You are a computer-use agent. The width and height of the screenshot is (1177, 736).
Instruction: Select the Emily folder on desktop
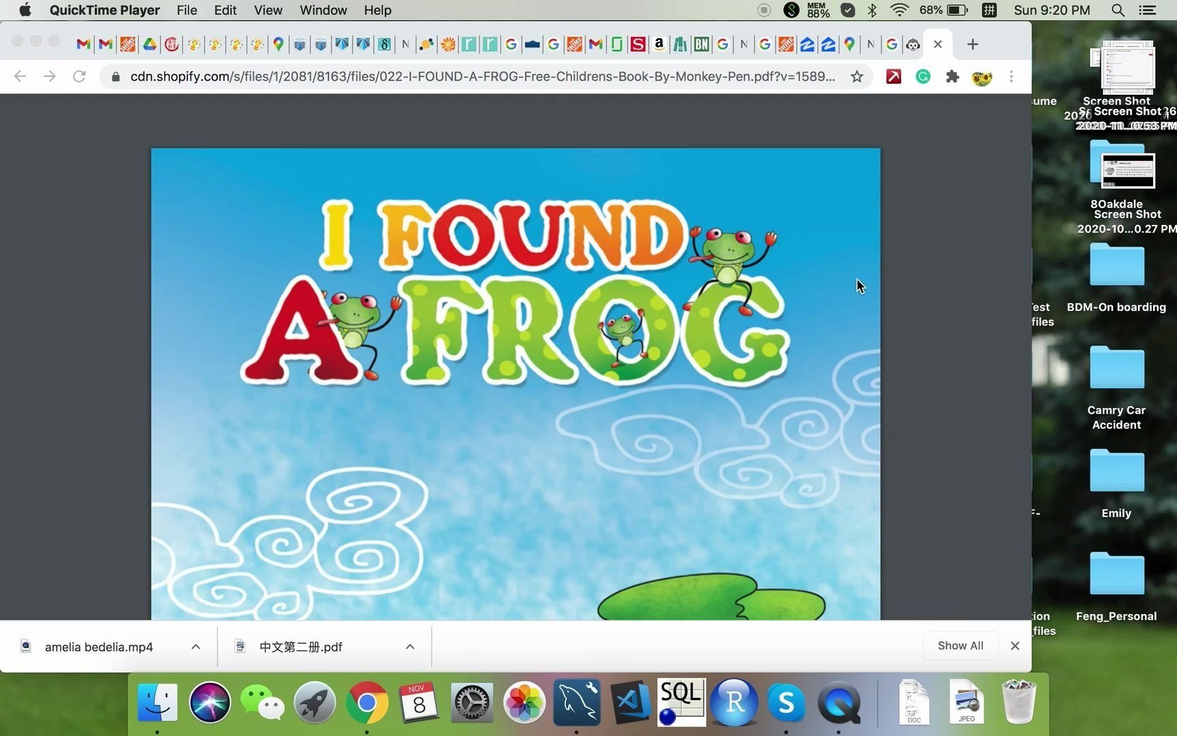coord(1116,483)
